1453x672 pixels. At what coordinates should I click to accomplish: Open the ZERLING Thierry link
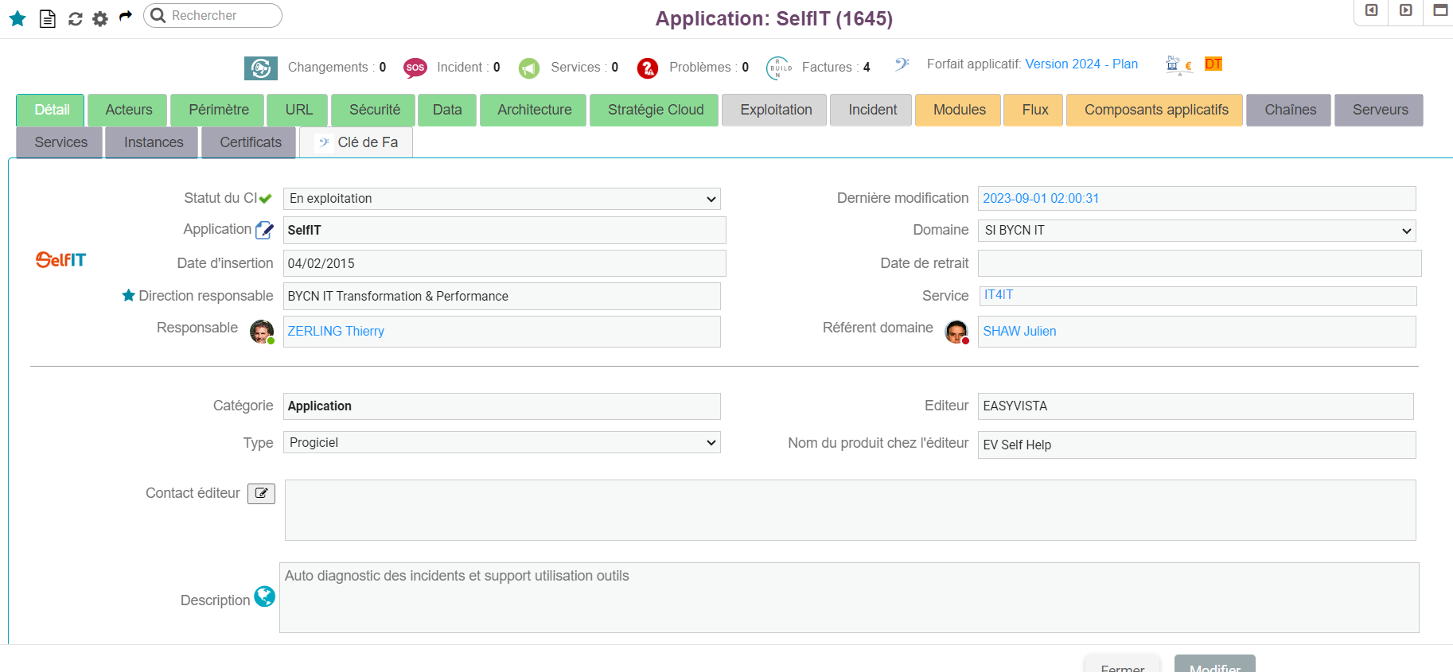click(336, 332)
